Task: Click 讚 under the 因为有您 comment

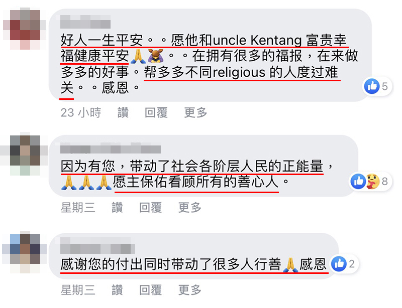Action: click(x=117, y=207)
